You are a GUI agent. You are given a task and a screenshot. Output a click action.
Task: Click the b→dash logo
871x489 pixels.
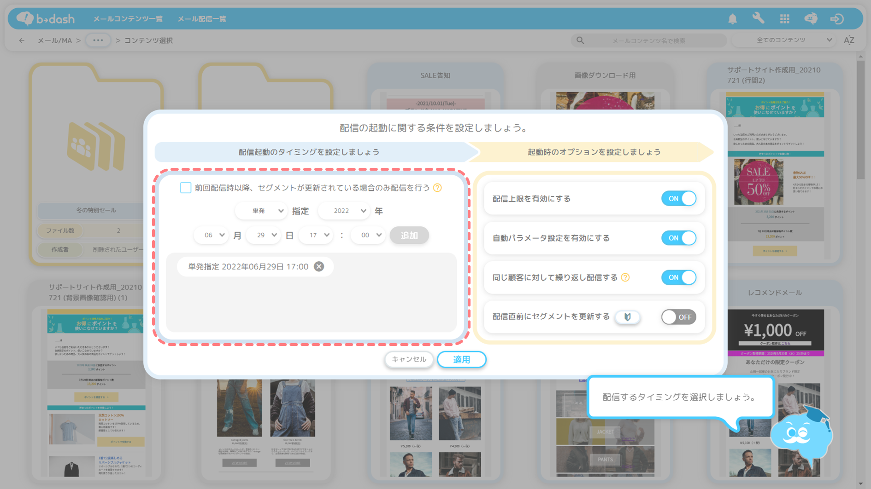tap(45, 18)
